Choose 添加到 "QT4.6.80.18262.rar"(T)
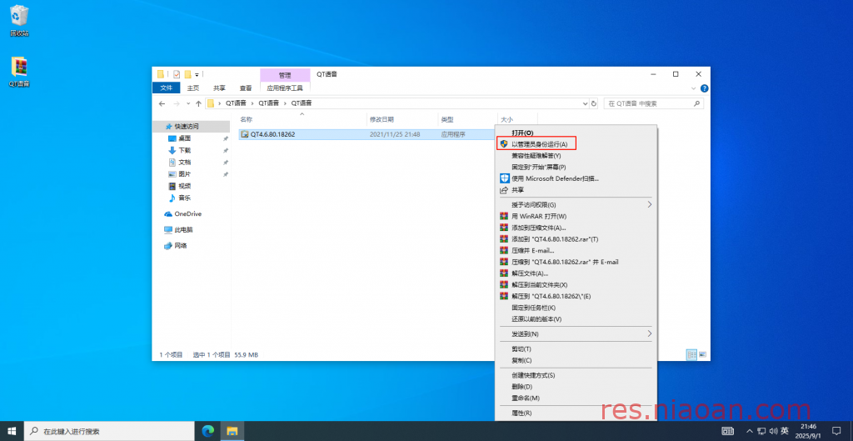 point(576,239)
